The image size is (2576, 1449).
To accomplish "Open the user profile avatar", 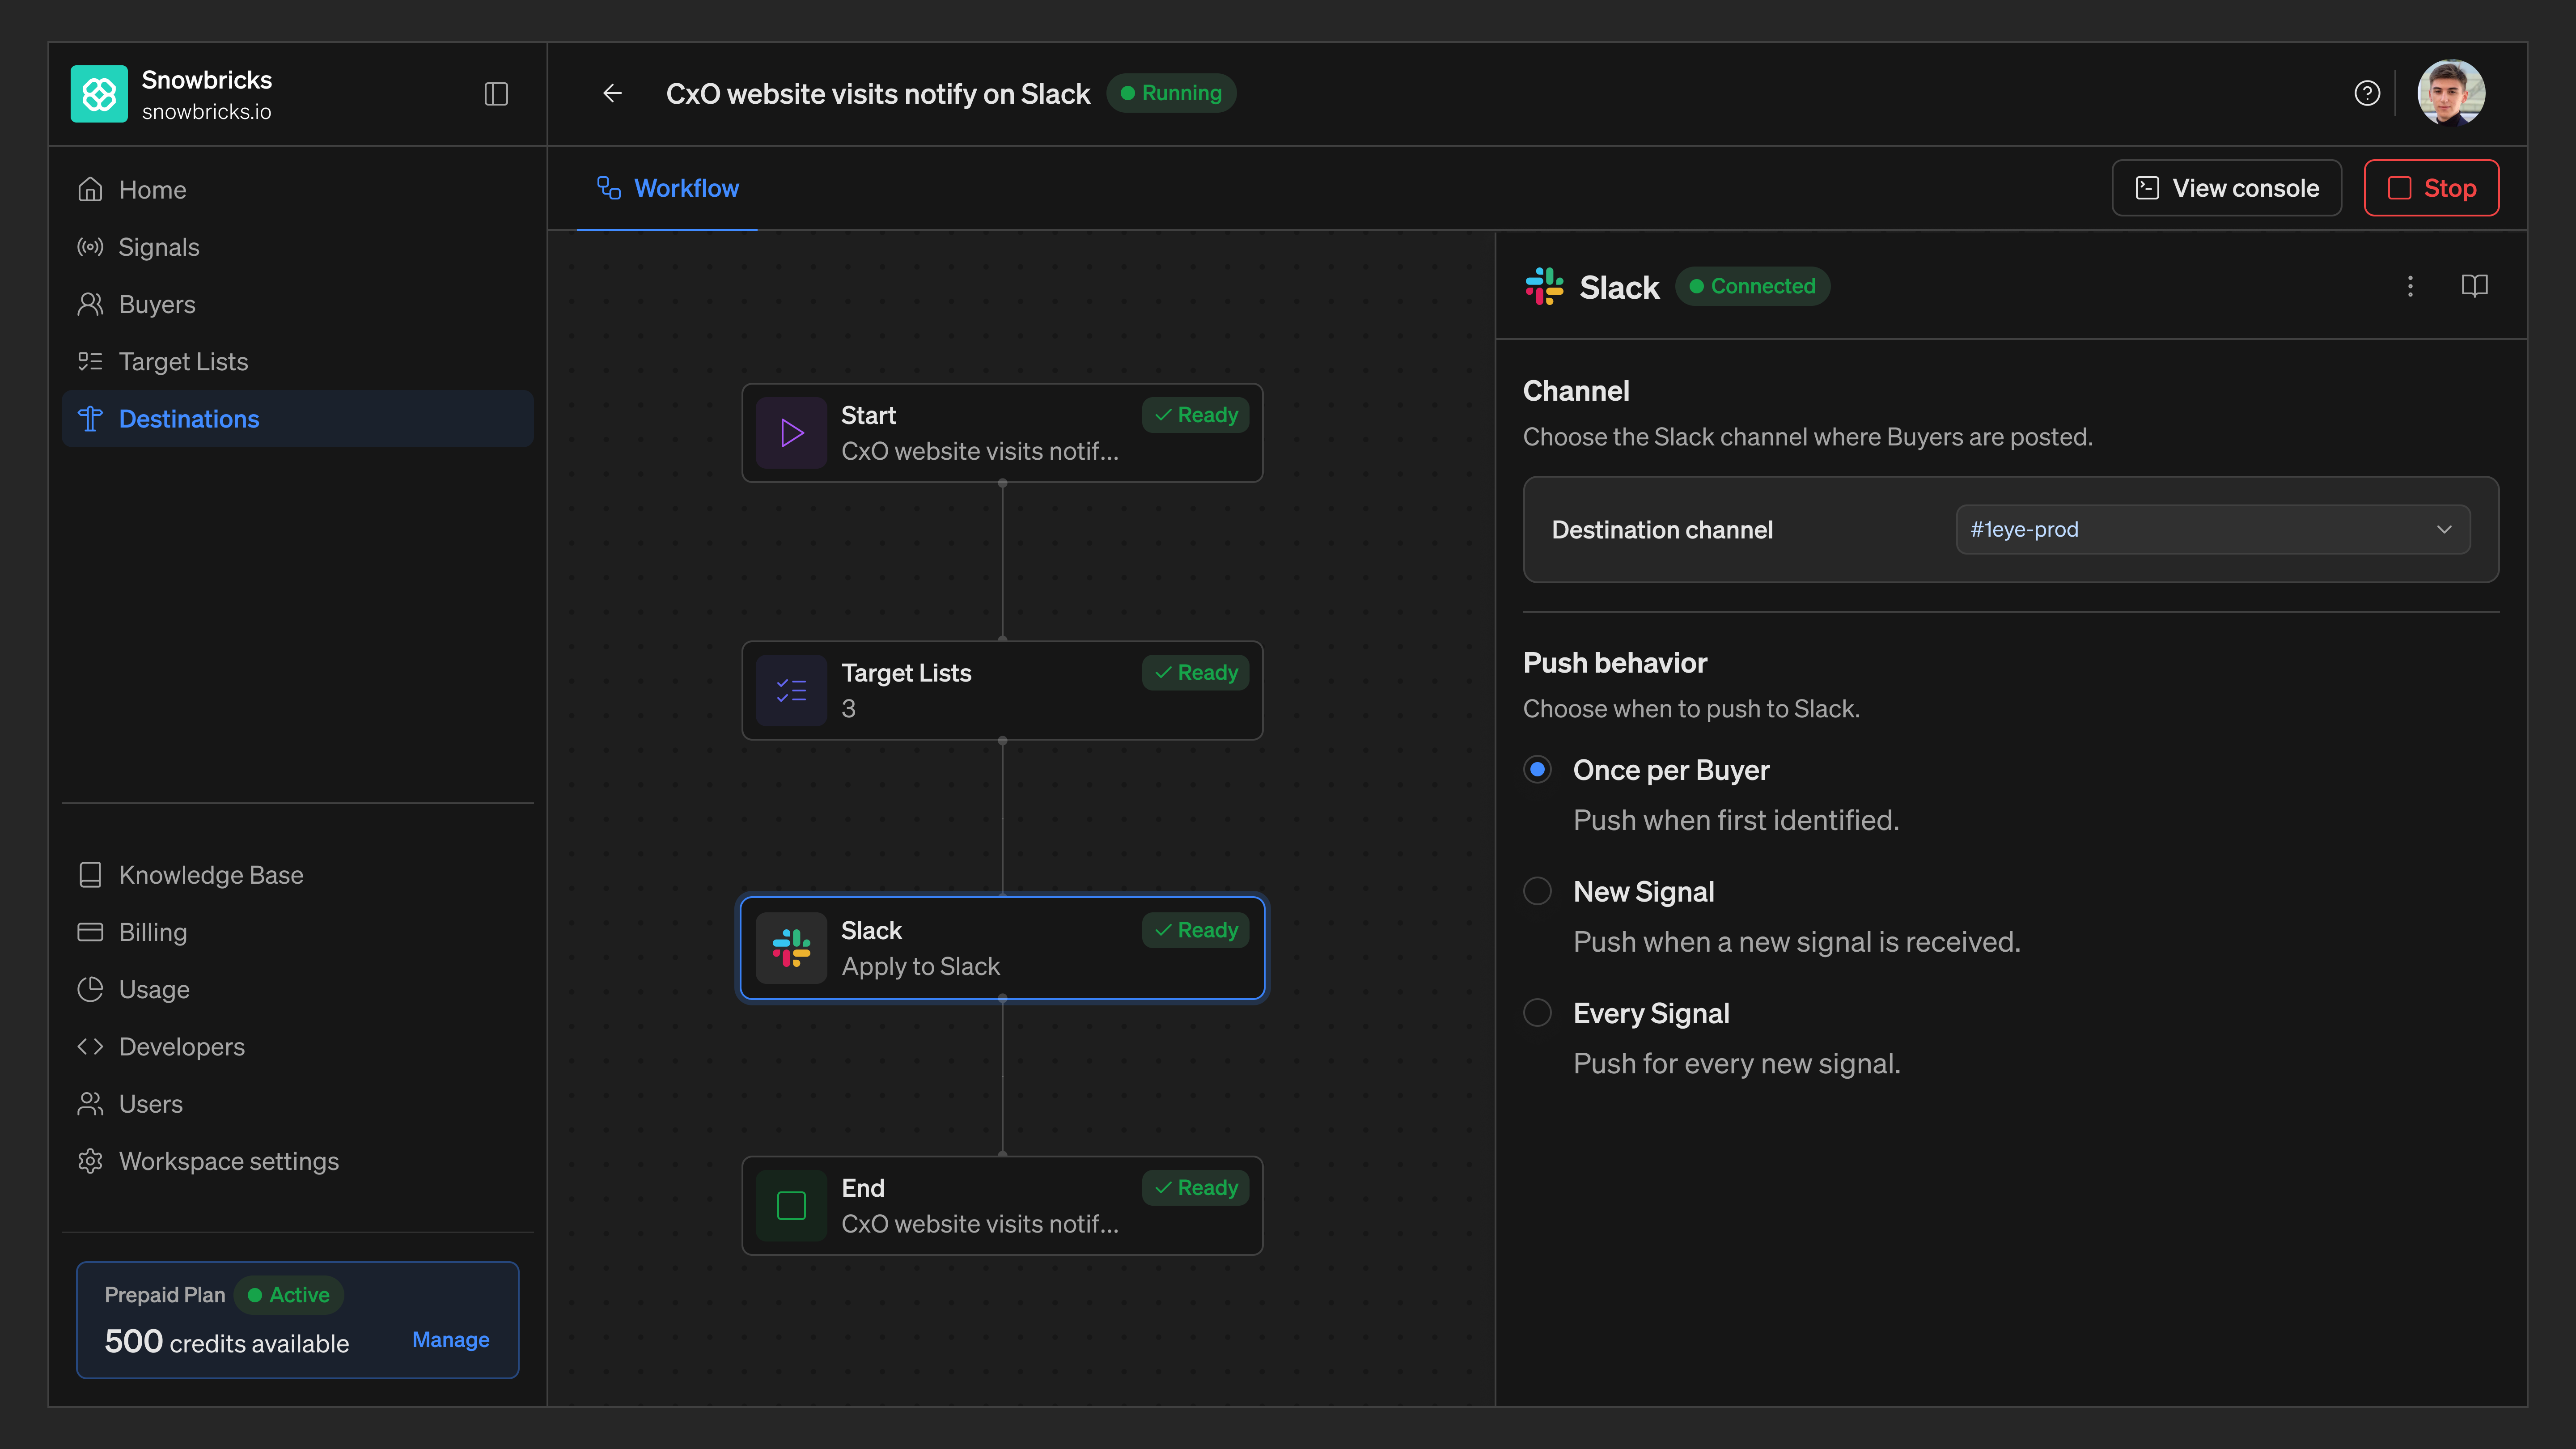I will coord(2451,93).
